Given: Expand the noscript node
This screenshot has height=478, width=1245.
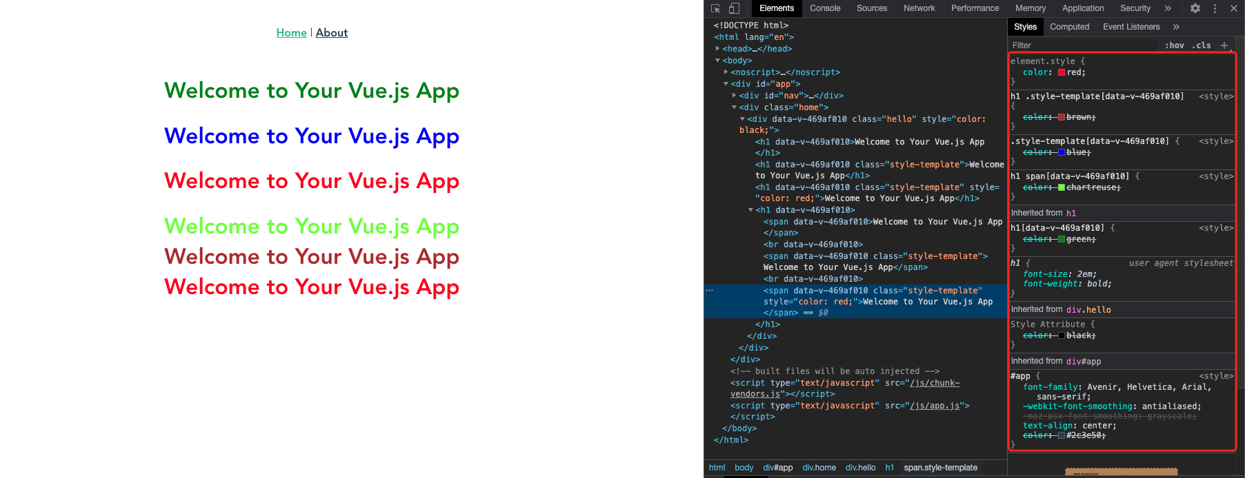Looking at the screenshot, I should pos(726,72).
